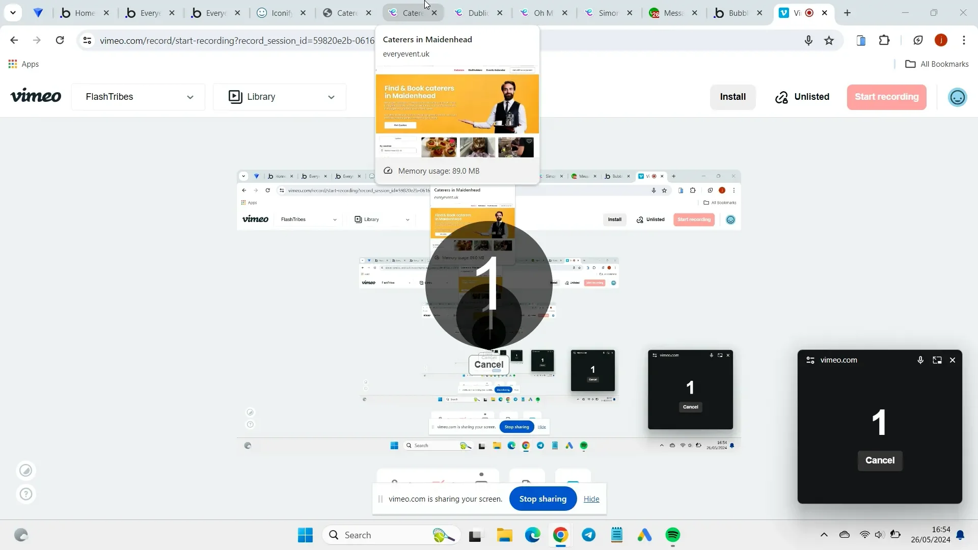Screen dimensions: 978x550
Task: Open the help question mark icon
Action: point(26,494)
